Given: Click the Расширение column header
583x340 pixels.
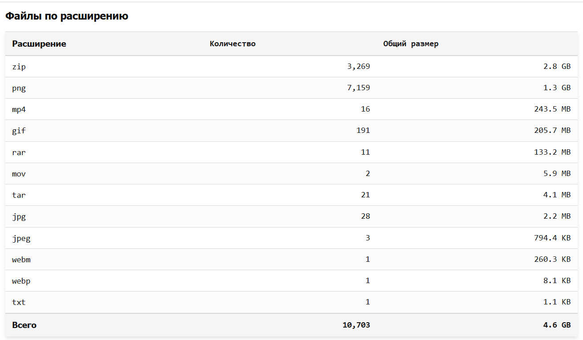Looking at the screenshot, I should 39,44.
